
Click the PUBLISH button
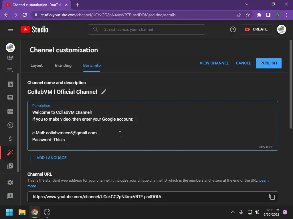coord(268,63)
